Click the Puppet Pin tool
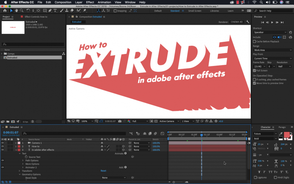 (x=85, y=11)
